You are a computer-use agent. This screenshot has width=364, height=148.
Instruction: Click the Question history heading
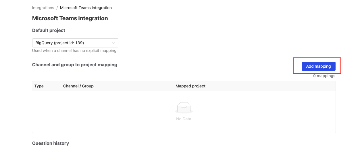51,143
